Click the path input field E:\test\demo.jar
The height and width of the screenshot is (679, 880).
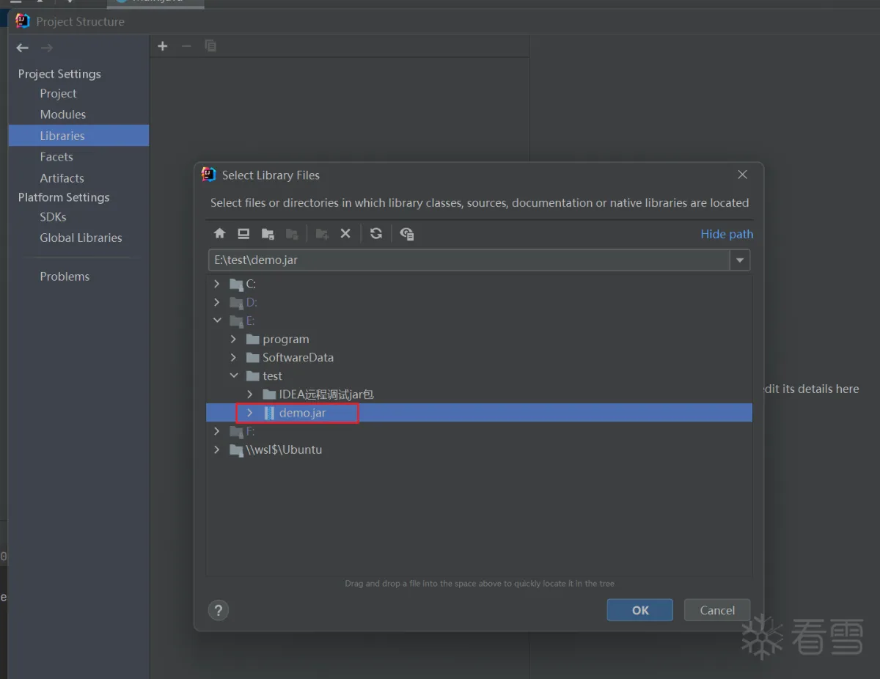[469, 260]
